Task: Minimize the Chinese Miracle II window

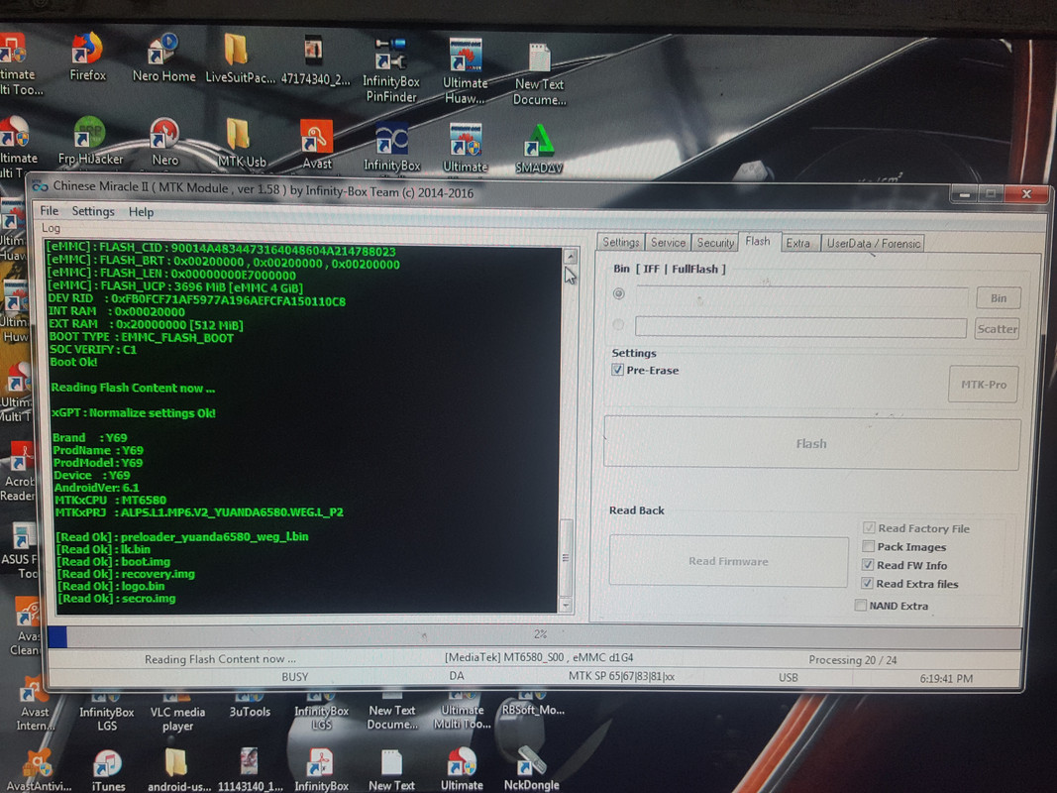Action: pos(964,194)
